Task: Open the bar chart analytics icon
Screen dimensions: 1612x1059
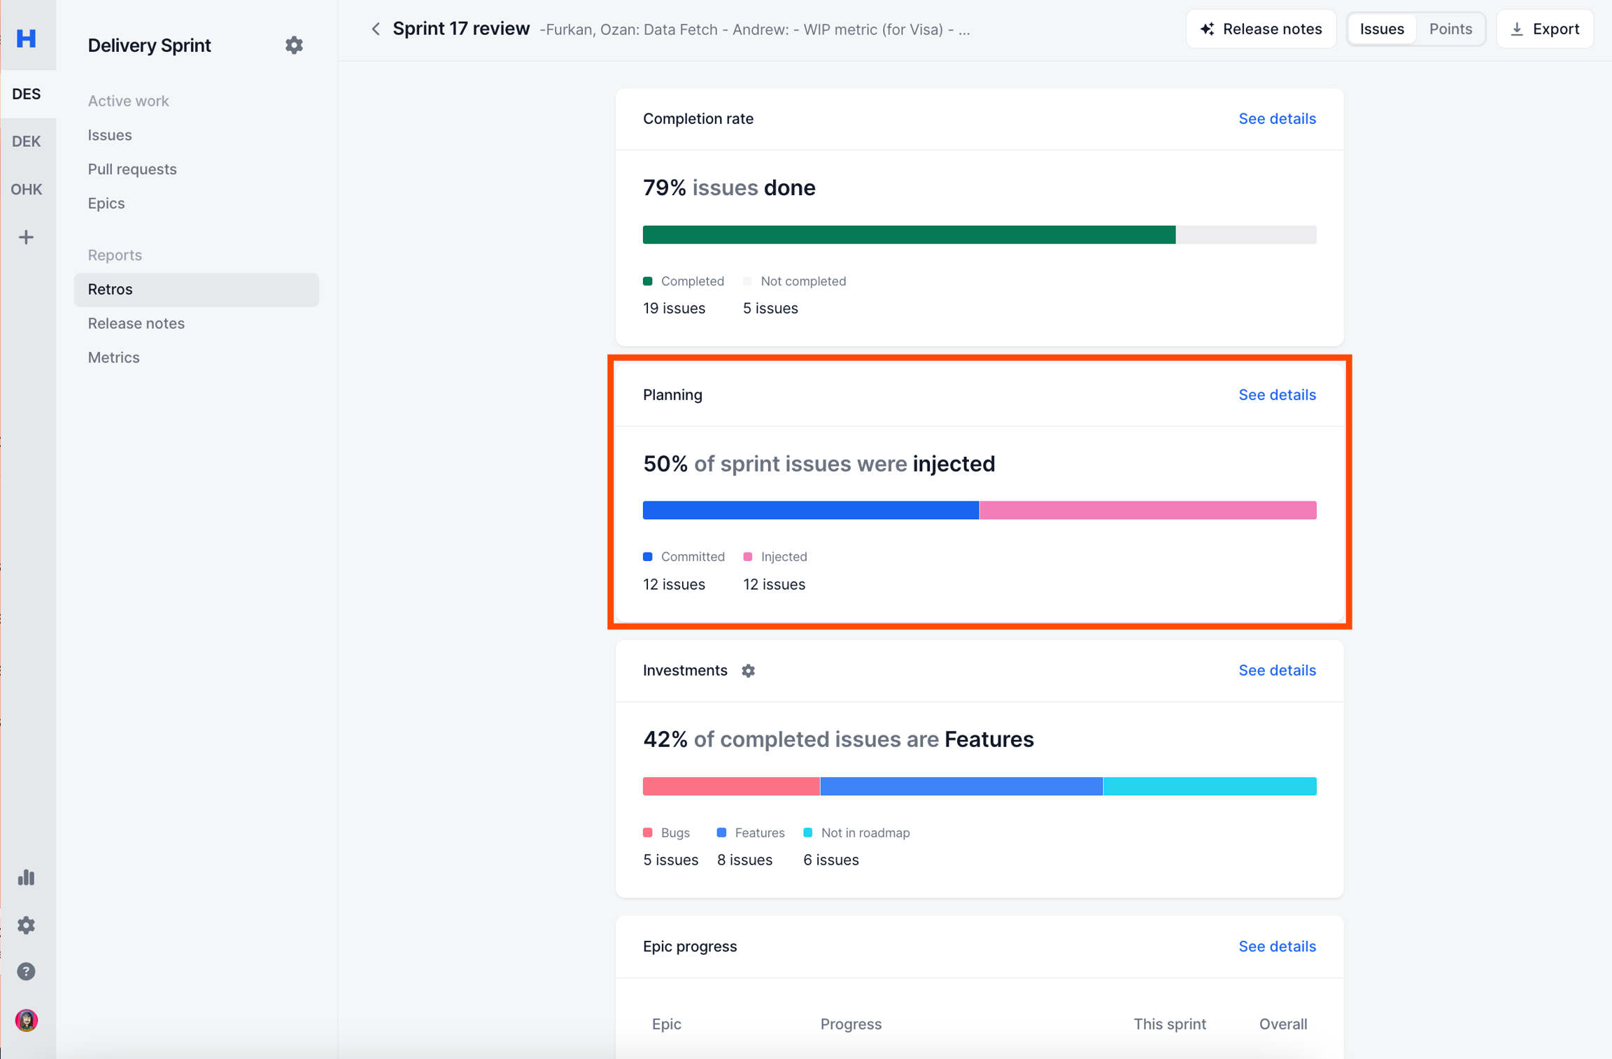Action: tap(26, 877)
